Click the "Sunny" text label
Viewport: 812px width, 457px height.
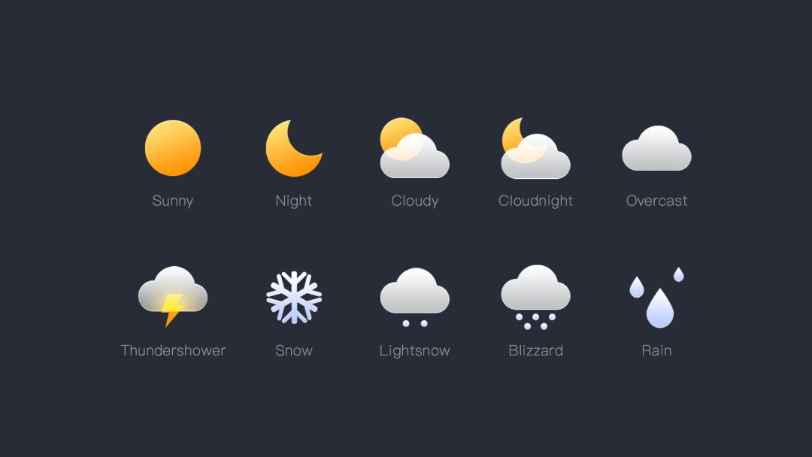click(x=173, y=201)
